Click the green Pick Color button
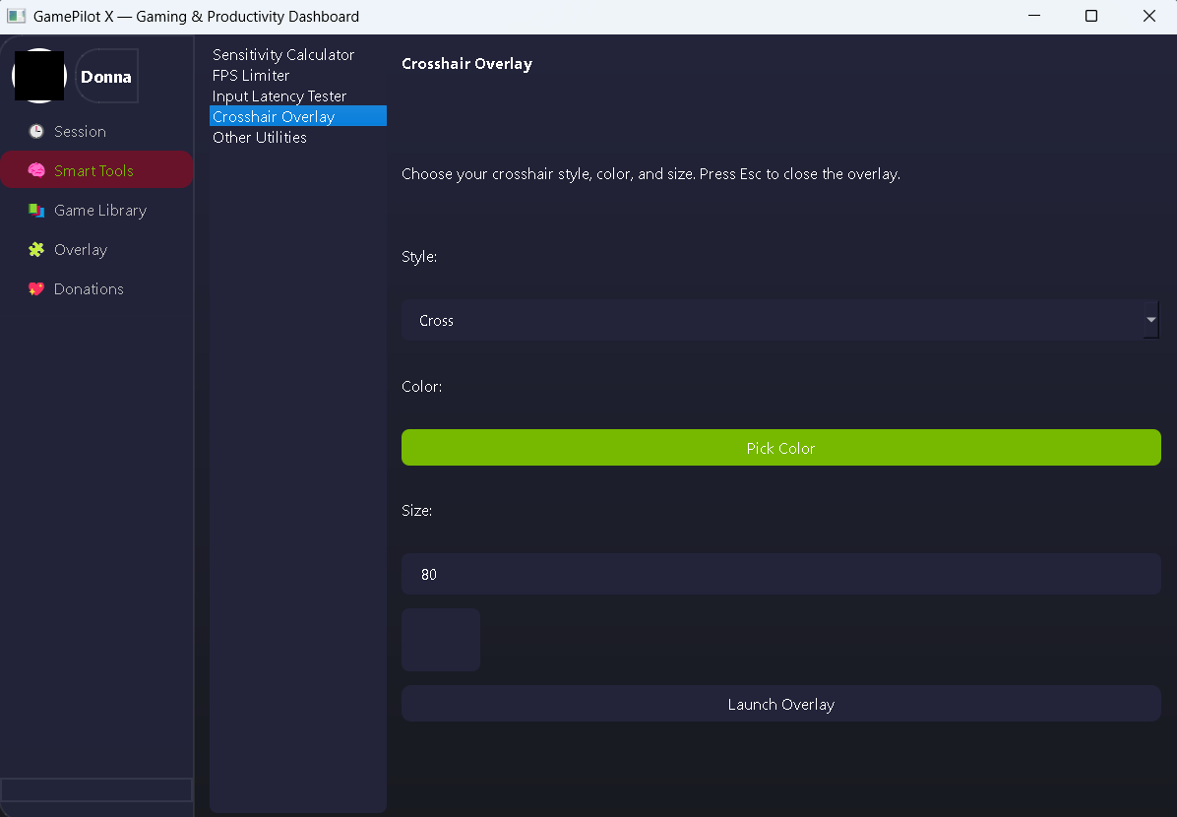This screenshot has height=817, width=1177. (x=780, y=448)
